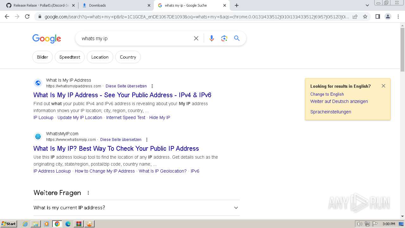Switch to the Release Relase GitHub tab
Image resolution: width=405 pixels, height=228 pixels.
coord(40,5)
